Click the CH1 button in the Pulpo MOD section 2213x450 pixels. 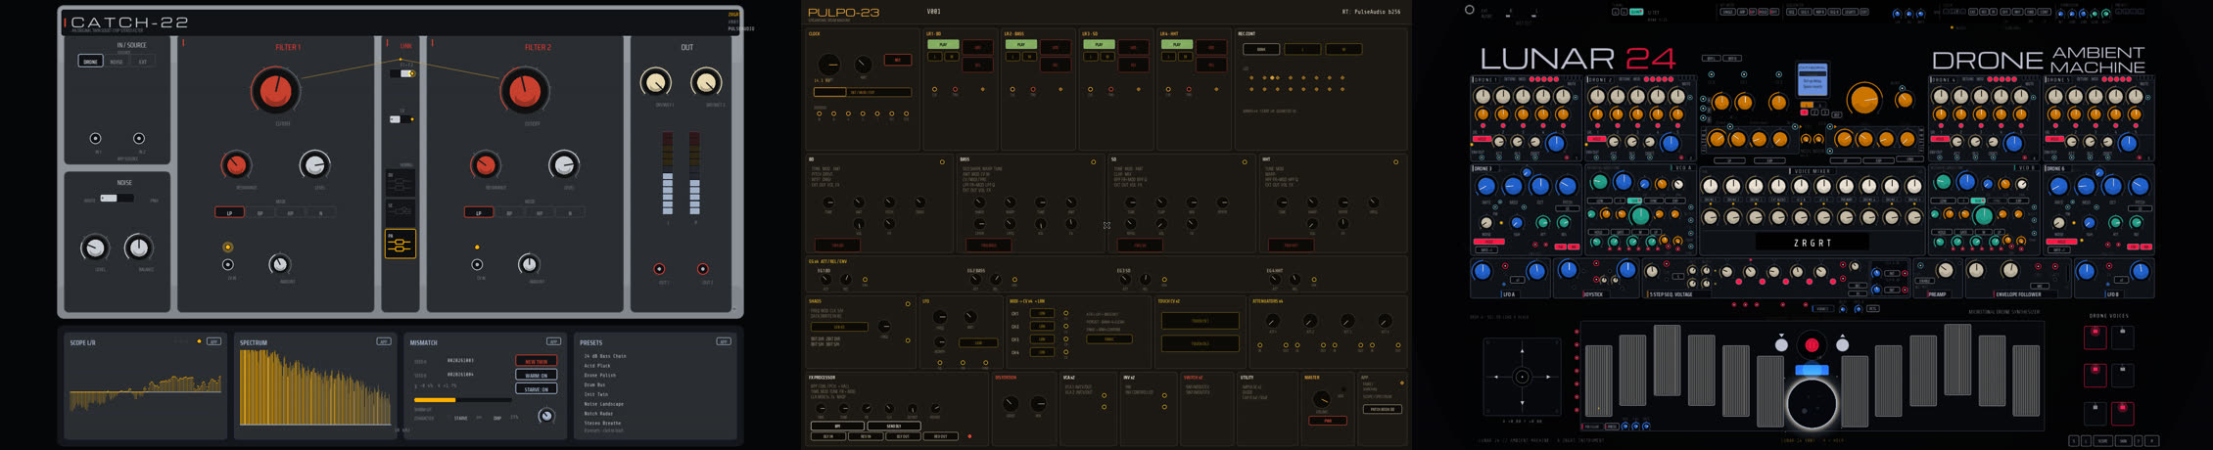point(1043,314)
